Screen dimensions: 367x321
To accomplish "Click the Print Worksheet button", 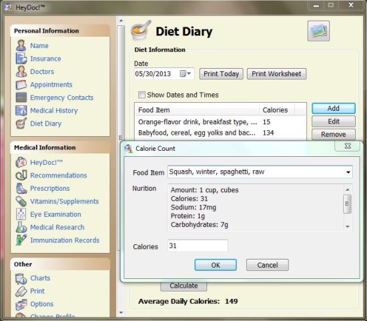I will 276,74.
